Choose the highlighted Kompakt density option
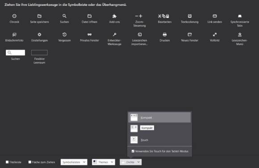Viewport: 259px width, 168px height. (x=159, y=118)
